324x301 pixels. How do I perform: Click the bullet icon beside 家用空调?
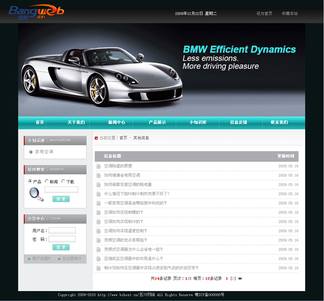pos(31,152)
